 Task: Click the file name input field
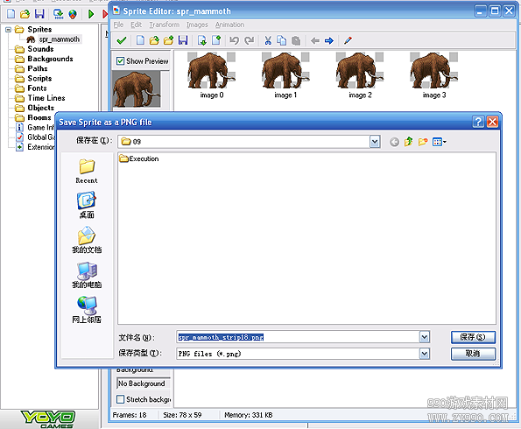coord(299,337)
